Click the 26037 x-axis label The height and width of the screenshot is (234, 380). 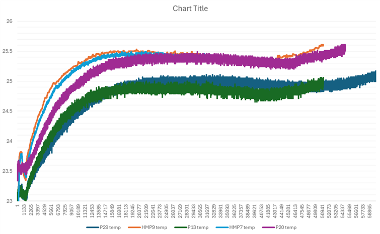point(173,211)
